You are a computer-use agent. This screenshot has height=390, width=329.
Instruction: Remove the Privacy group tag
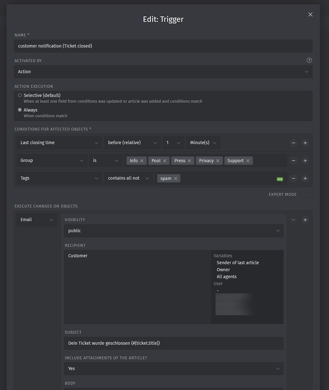tap(218, 161)
